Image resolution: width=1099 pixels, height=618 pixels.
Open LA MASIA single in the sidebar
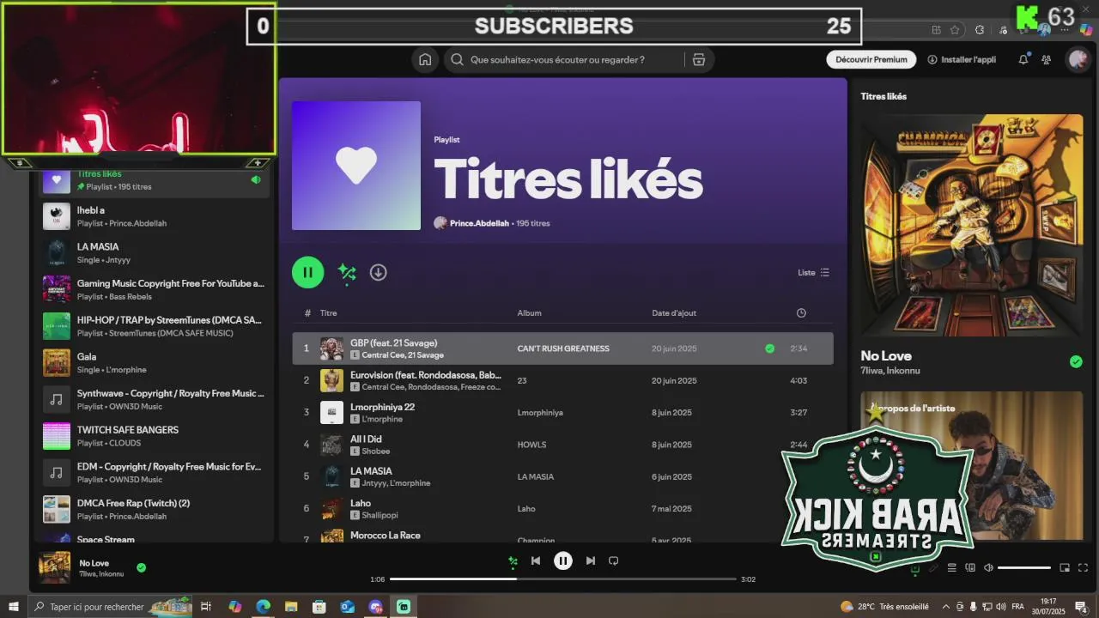pyautogui.click(x=155, y=252)
